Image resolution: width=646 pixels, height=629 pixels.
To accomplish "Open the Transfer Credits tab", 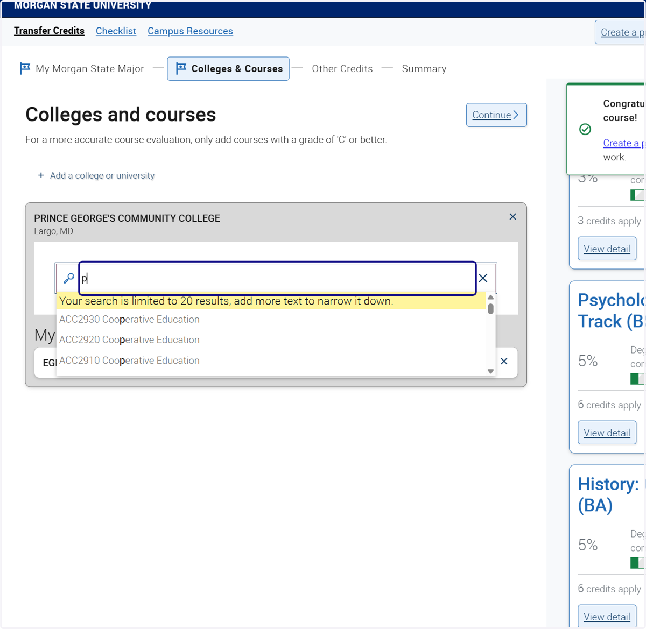I will point(49,31).
